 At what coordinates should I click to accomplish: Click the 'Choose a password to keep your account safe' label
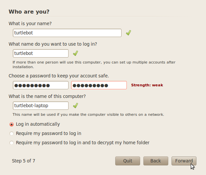(x=59, y=76)
